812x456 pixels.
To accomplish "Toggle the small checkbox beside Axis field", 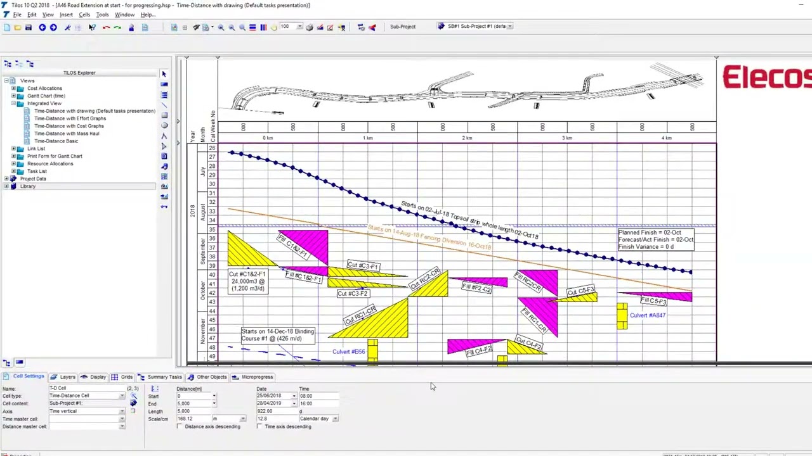I will click(x=133, y=412).
